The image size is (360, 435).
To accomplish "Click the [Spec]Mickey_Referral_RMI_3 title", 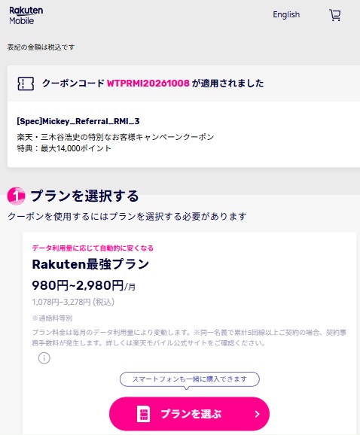I will [x=78, y=121].
